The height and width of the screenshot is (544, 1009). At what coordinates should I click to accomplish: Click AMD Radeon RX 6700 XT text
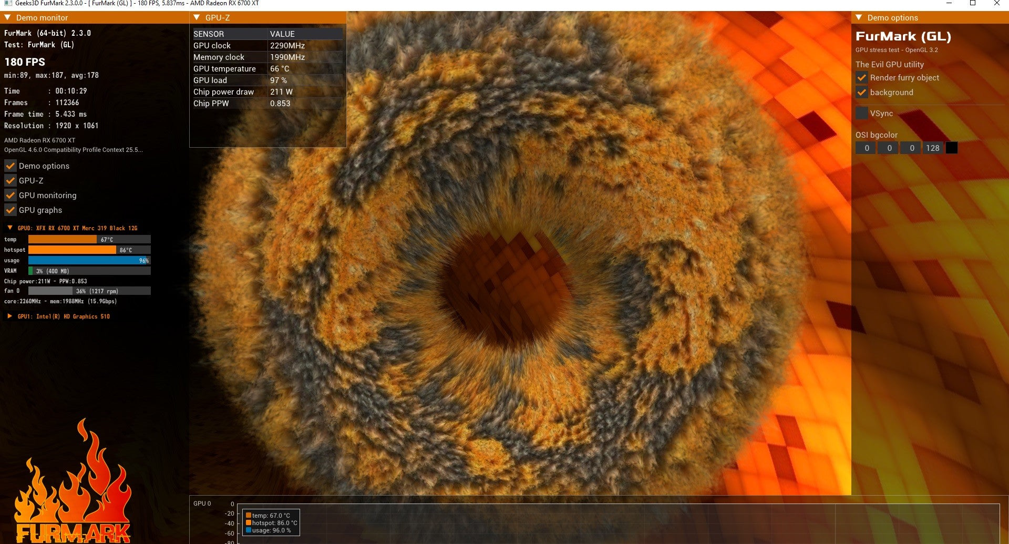tap(39, 140)
